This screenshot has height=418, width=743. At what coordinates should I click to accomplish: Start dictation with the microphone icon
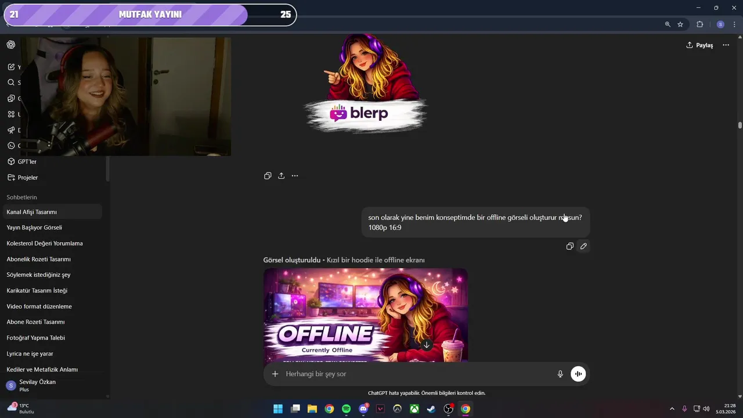click(x=560, y=374)
